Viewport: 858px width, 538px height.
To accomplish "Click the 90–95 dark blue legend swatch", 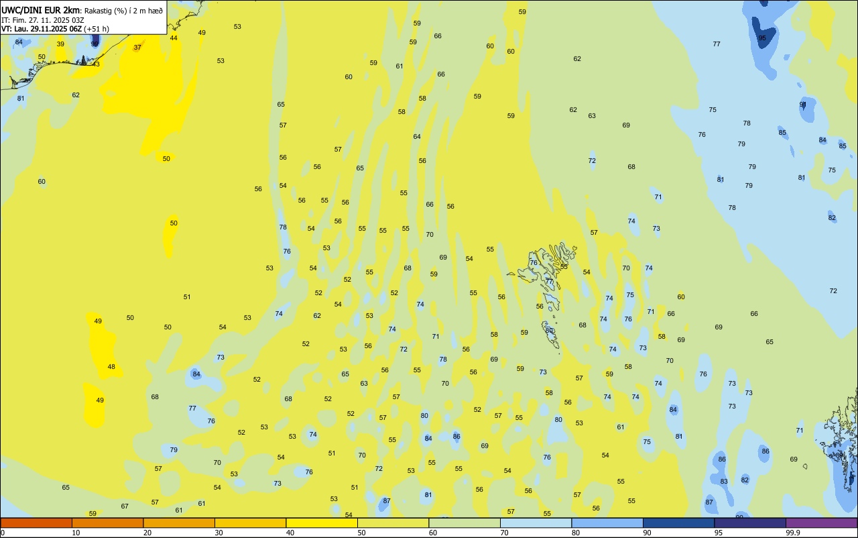I will point(678,523).
